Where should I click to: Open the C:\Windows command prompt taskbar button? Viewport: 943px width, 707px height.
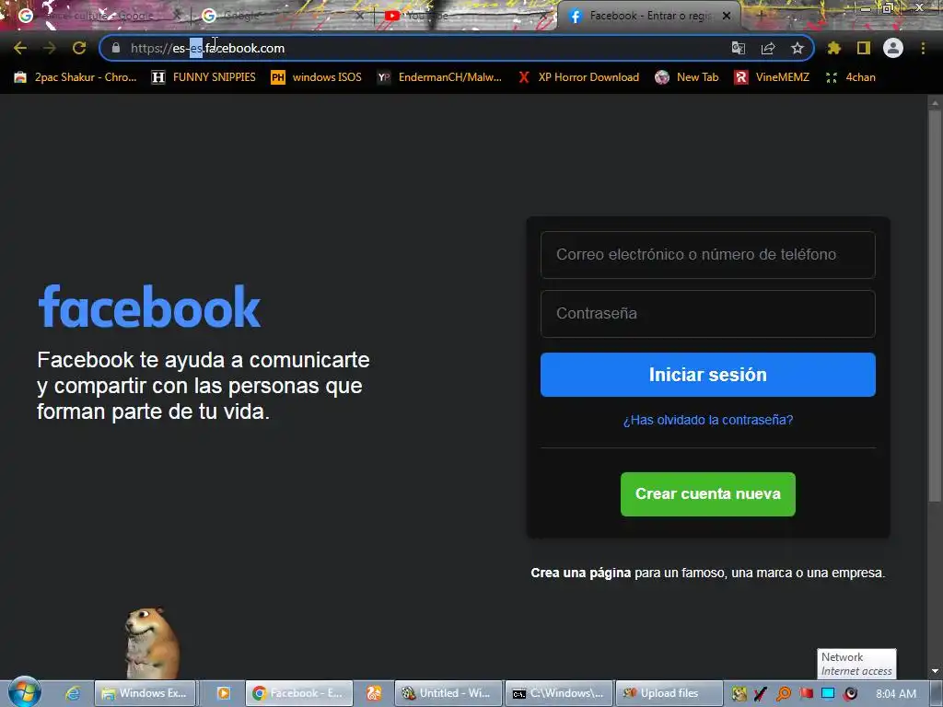click(559, 693)
